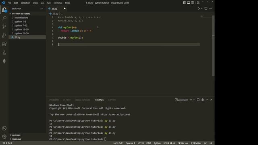The width and height of the screenshot is (258, 145).
Task: Collapse the PYTHON TUTORIAL folder section
Action: [x=21, y=14]
